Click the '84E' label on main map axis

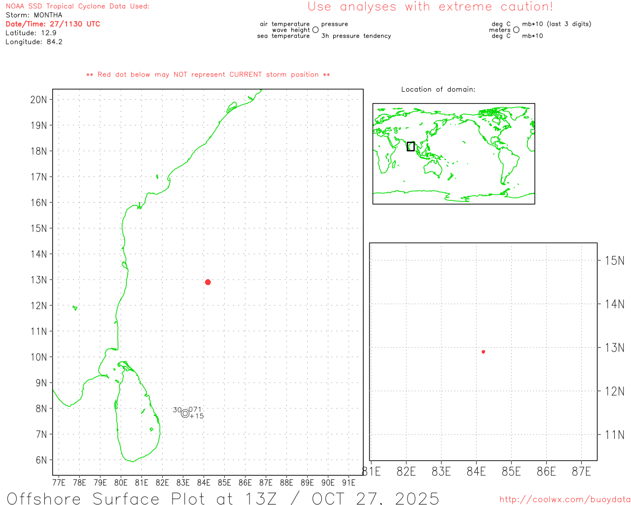tap(204, 482)
